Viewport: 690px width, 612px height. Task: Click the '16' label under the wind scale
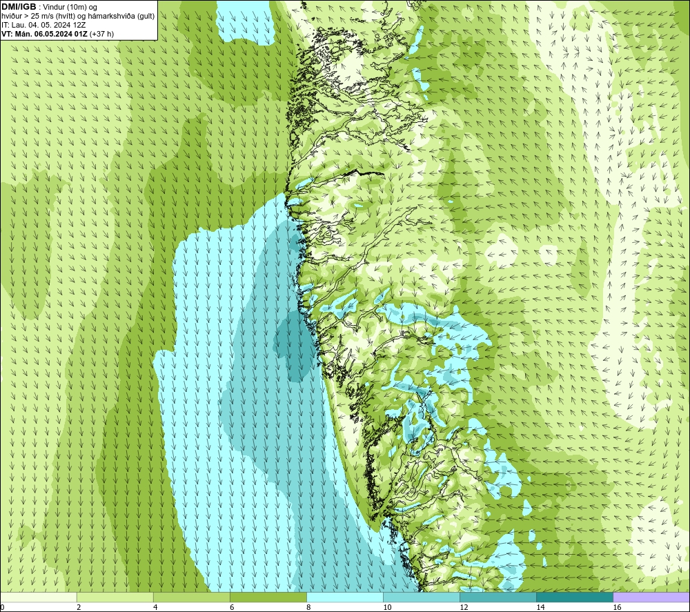[x=616, y=608]
